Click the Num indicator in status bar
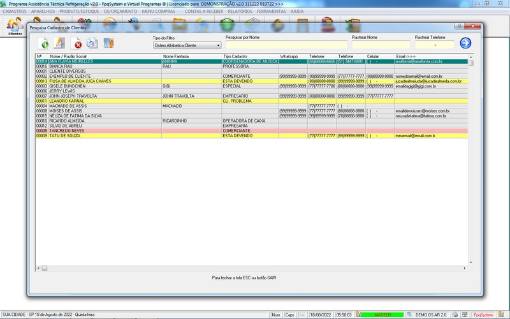 coord(276,315)
